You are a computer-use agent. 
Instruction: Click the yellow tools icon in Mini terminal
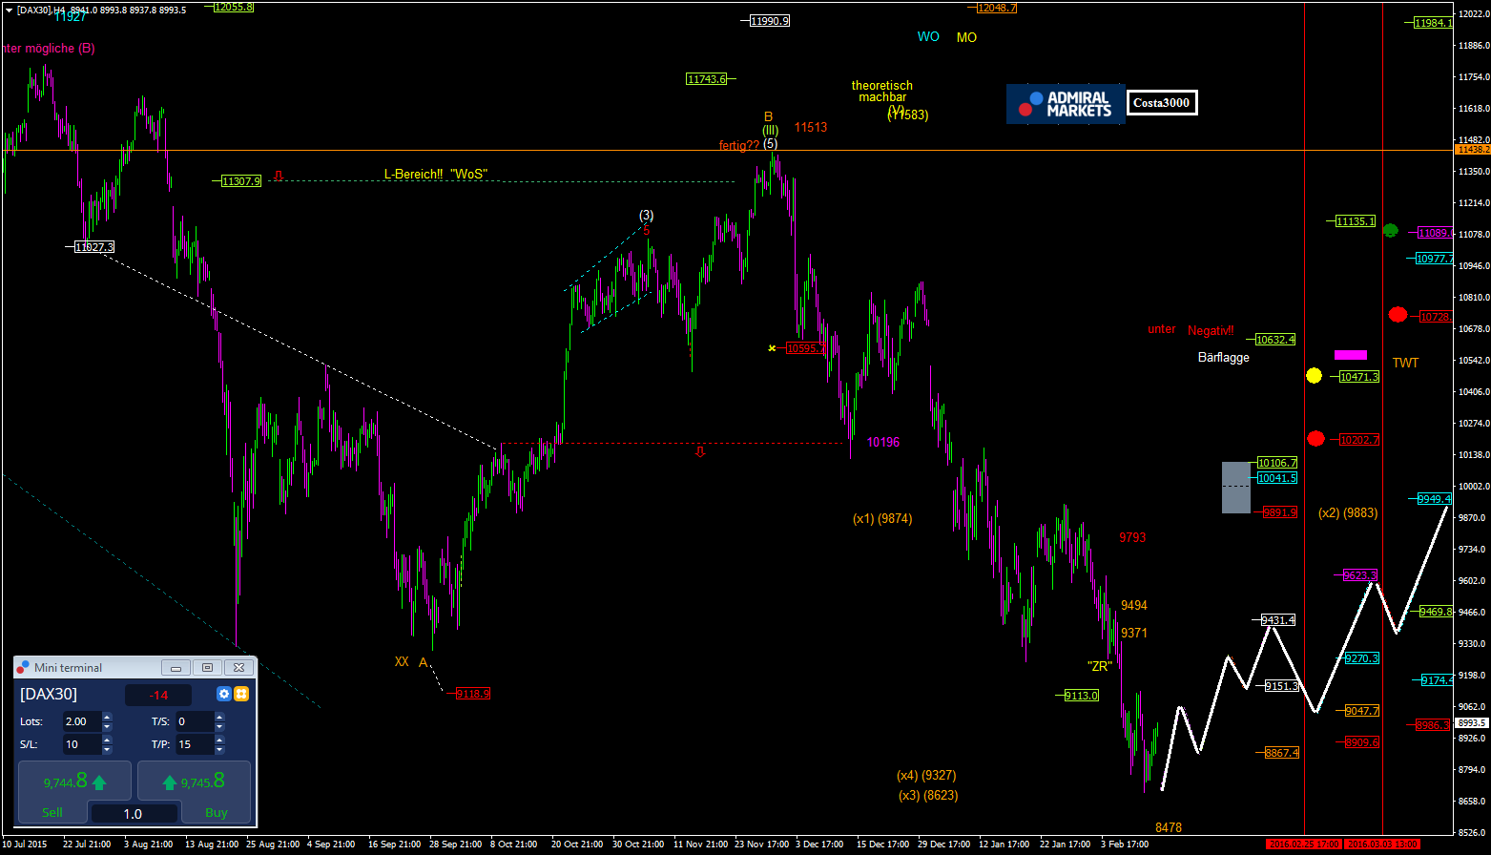click(241, 694)
